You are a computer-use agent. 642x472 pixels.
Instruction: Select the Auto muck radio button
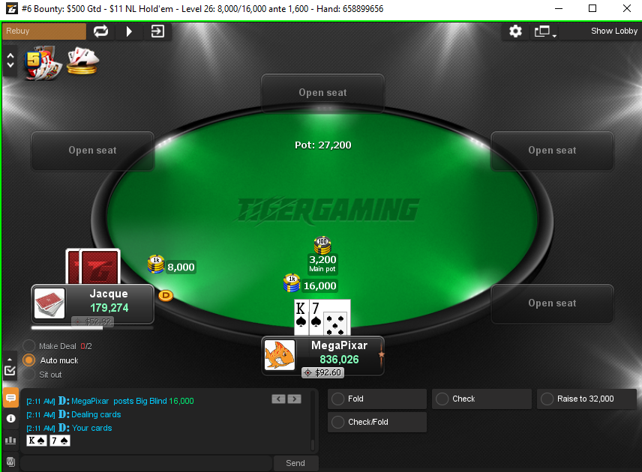[x=28, y=360]
